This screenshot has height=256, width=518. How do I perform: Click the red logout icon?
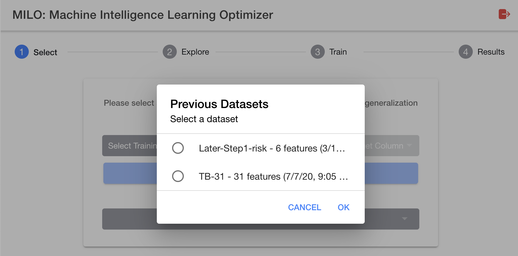(504, 14)
